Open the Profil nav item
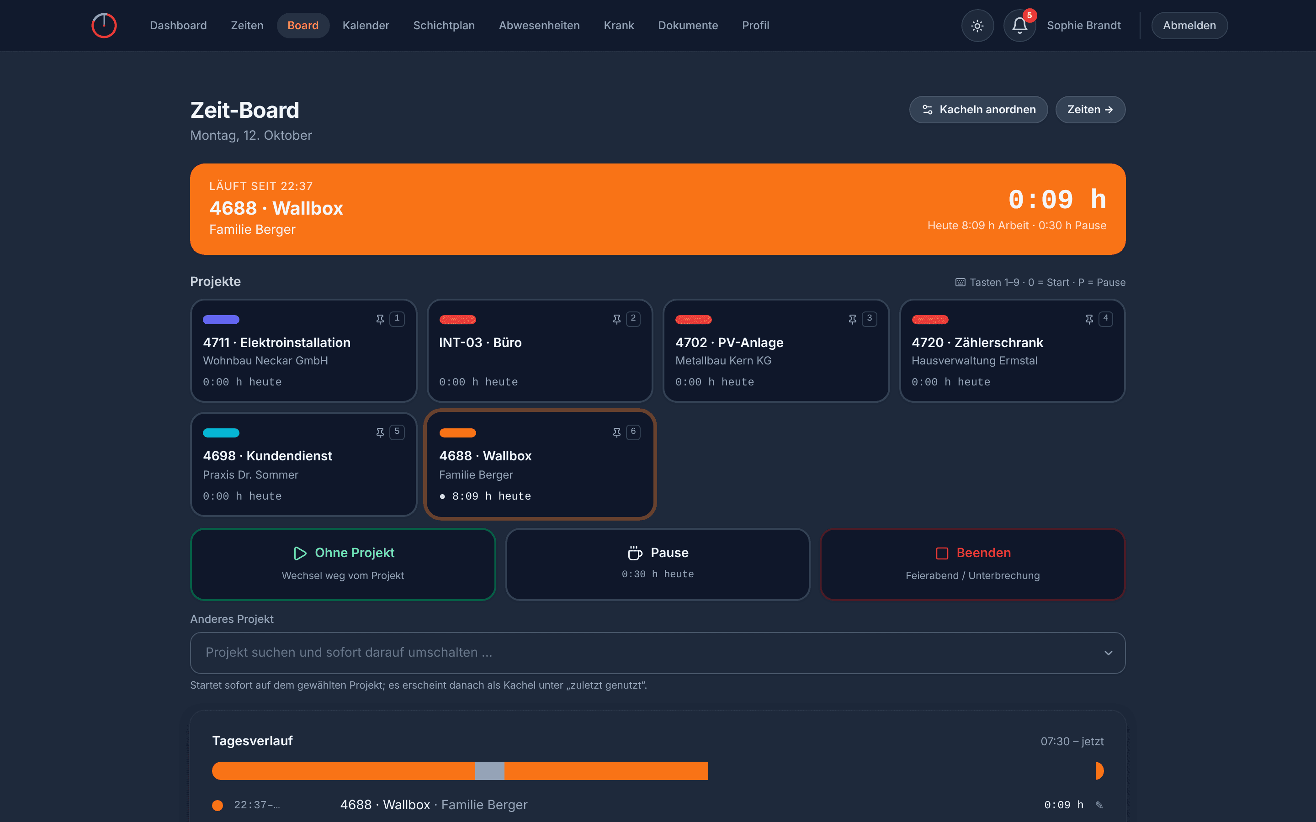 755,26
